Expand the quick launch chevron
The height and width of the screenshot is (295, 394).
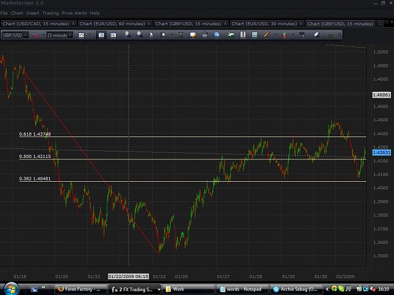43,287
